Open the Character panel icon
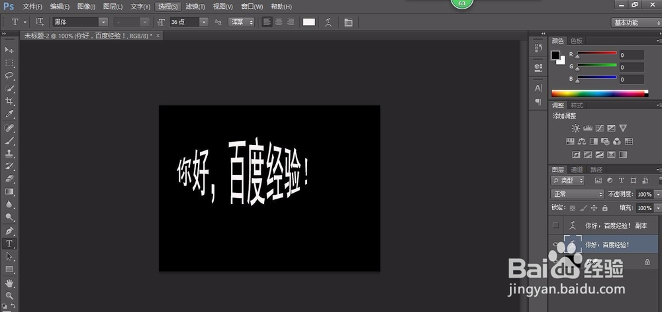The width and height of the screenshot is (662, 312). [538, 88]
